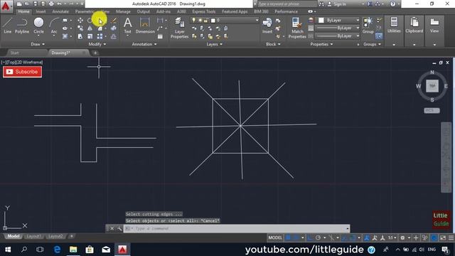The image size is (455, 256).
Task: Expand the Modify panel
Action: [97, 44]
